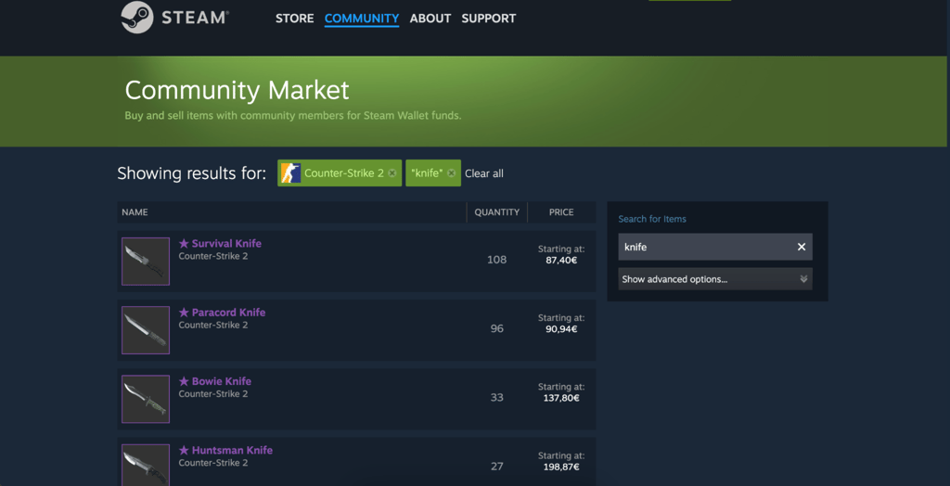Sort by QUANTITY column header
The width and height of the screenshot is (950, 486).
tap(497, 212)
